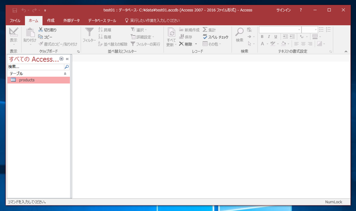Click navigation pane search magnifier

67,67
